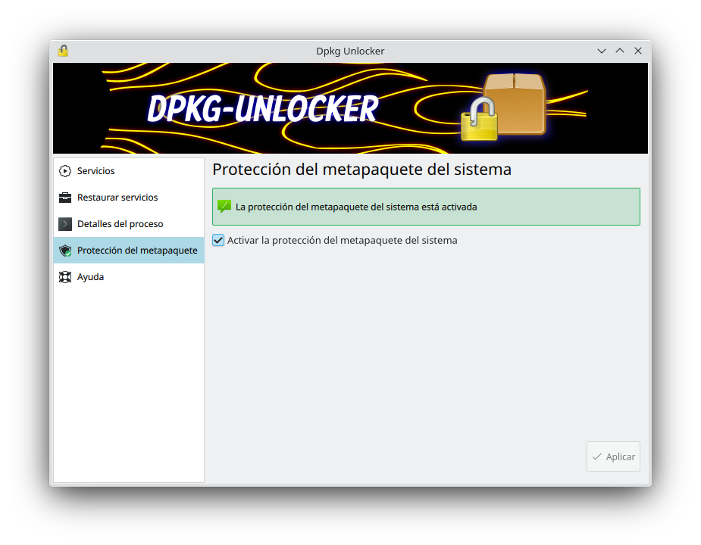
Task: Uncheck the metapackage protection checkbox
Action: coord(218,240)
